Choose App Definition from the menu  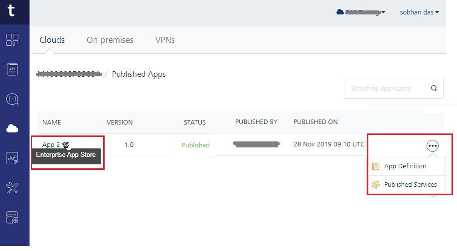405,166
